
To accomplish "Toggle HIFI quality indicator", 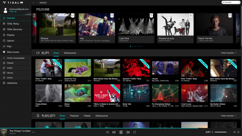I will (208, 132).
